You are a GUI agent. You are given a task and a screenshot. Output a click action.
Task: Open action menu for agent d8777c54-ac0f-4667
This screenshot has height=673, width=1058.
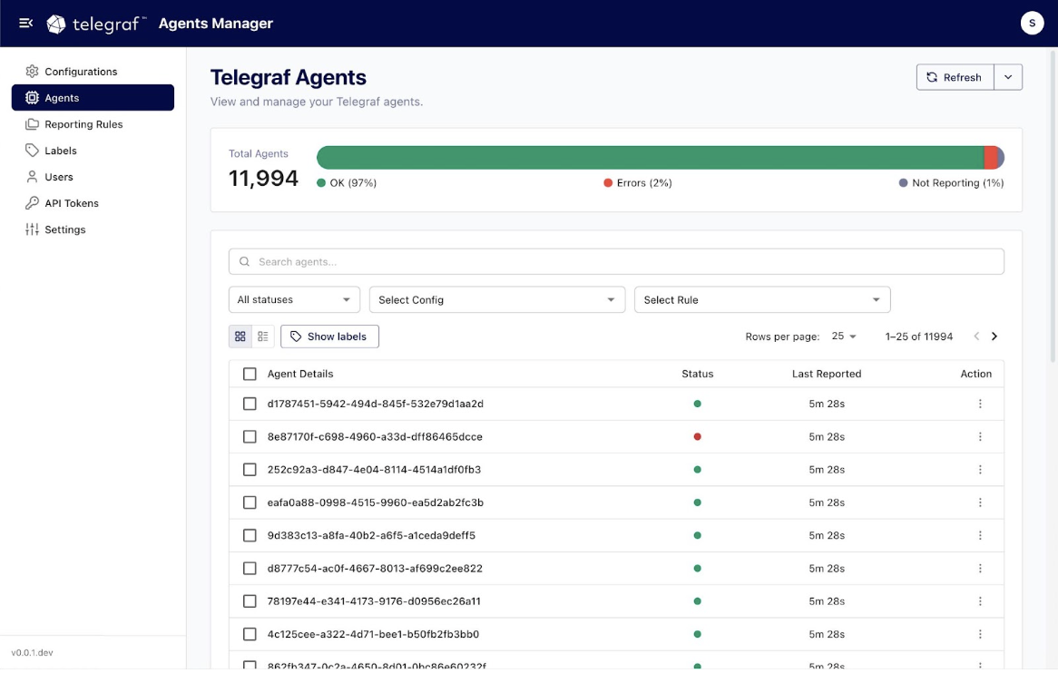pyautogui.click(x=980, y=569)
